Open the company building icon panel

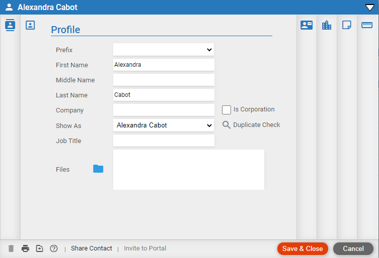[x=327, y=25]
